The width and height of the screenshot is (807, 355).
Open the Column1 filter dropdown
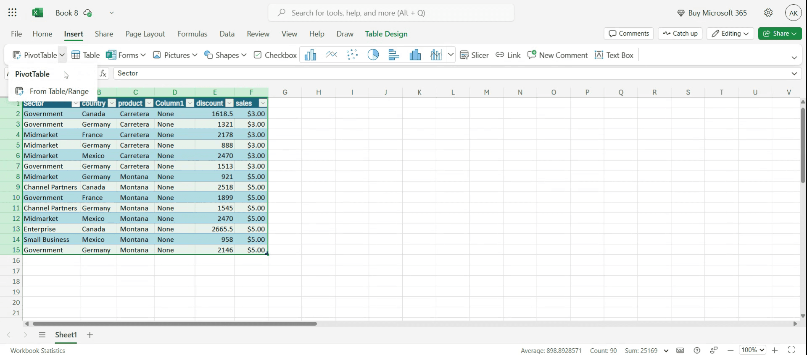(x=190, y=103)
